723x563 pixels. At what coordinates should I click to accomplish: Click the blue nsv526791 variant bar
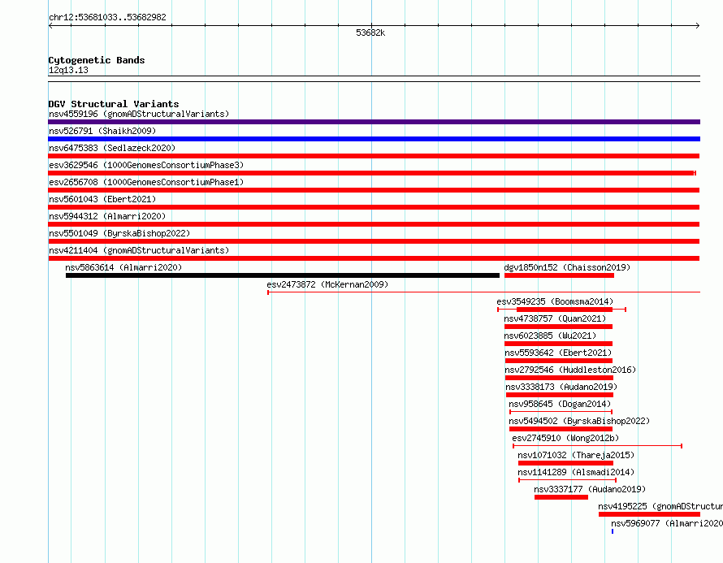(374, 139)
